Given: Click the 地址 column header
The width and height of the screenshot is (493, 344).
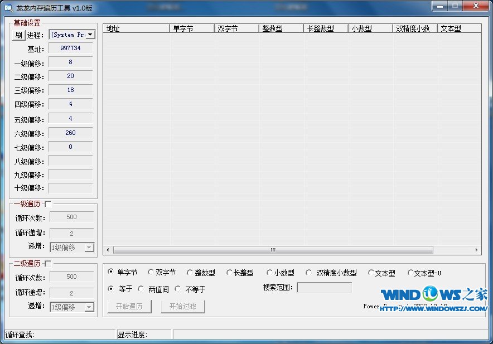Looking at the screenshot, I should [x=136, y=28].
